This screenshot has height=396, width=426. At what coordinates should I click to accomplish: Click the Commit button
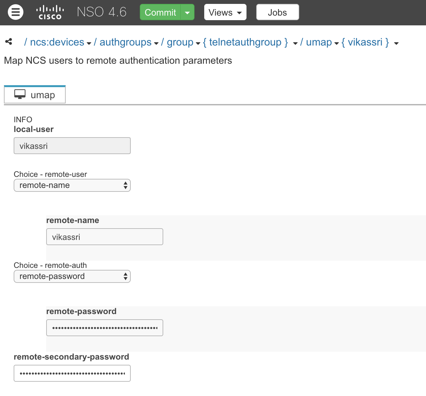pos(160,12)
